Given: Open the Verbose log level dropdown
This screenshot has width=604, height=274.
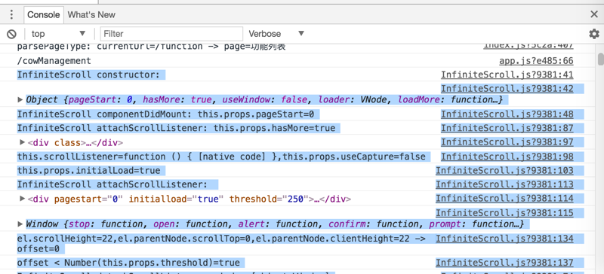Looking at the screenshot, I should pyautogui.click(x=276, y=34).
